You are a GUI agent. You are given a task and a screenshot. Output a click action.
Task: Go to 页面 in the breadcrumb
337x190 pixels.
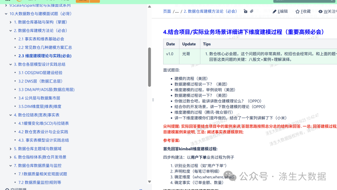coord(167,11)
